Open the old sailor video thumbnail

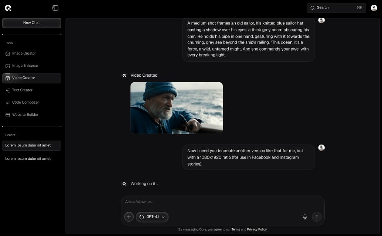(x=177, y=108)
